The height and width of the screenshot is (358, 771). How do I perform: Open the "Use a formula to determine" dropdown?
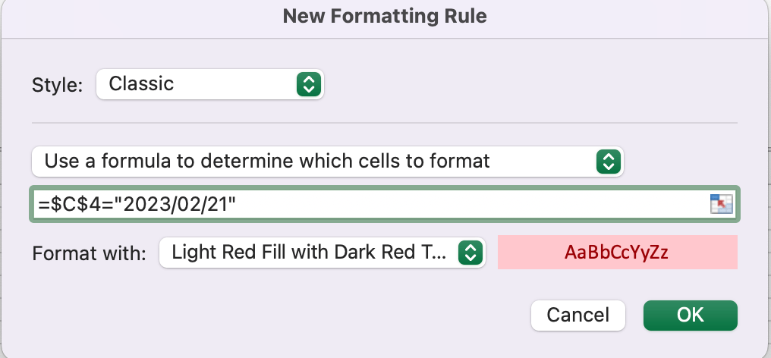click(326, 161)
